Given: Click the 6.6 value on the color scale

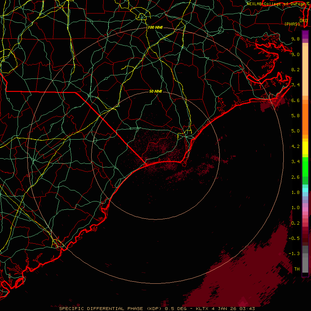Looking at the screenshot, I should [295, 100].
